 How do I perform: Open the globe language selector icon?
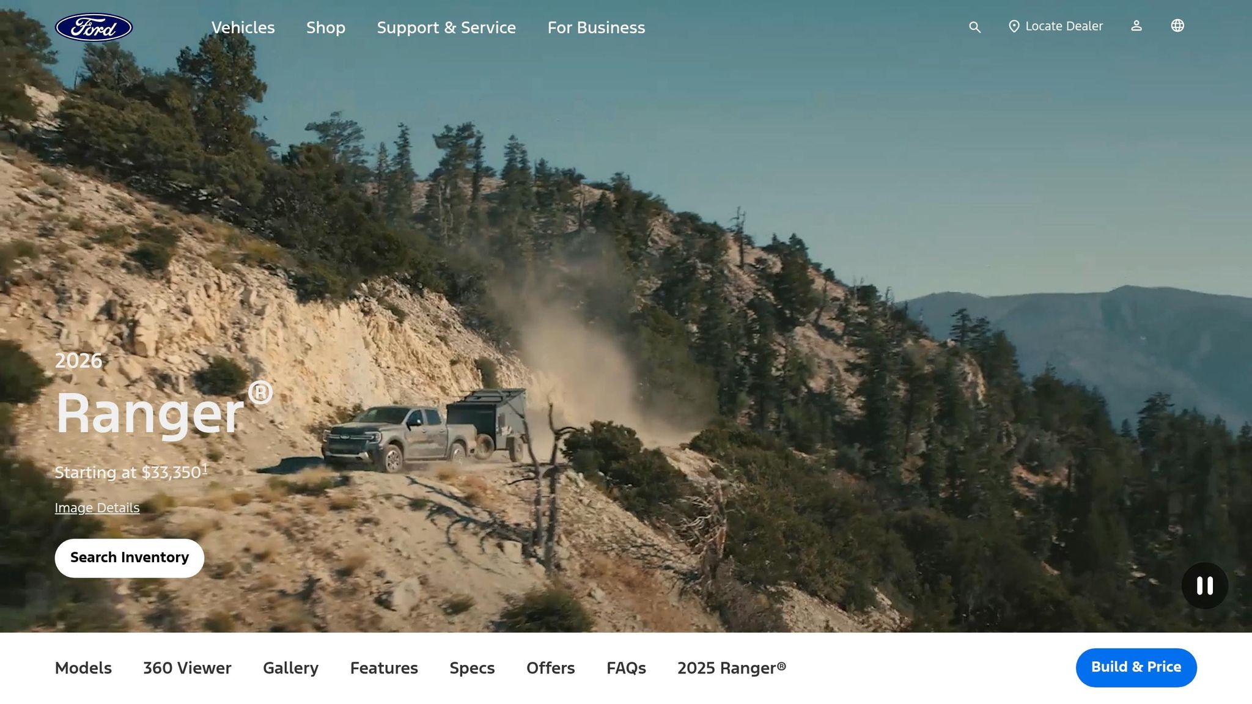coord(1177,26)
